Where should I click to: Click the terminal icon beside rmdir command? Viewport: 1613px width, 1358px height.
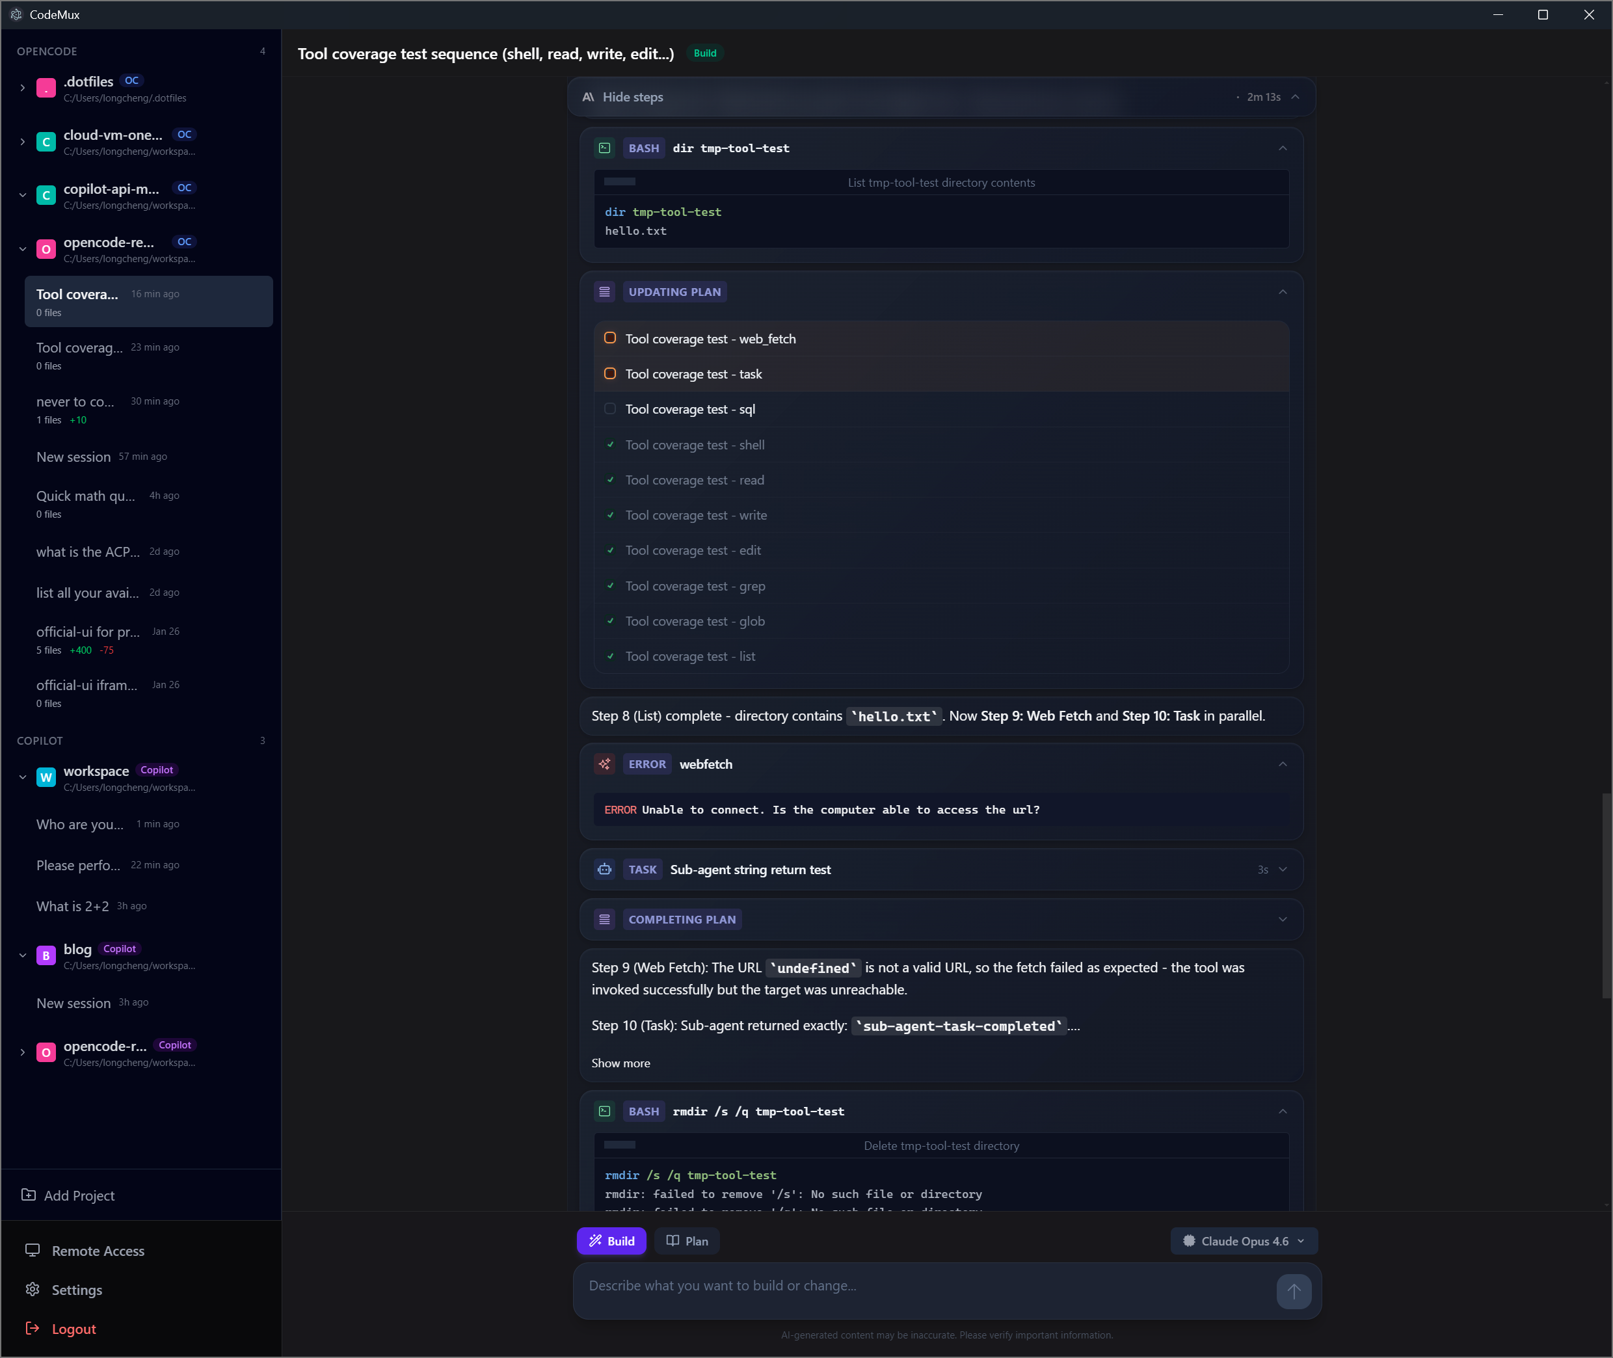[x=604, y=1111]
